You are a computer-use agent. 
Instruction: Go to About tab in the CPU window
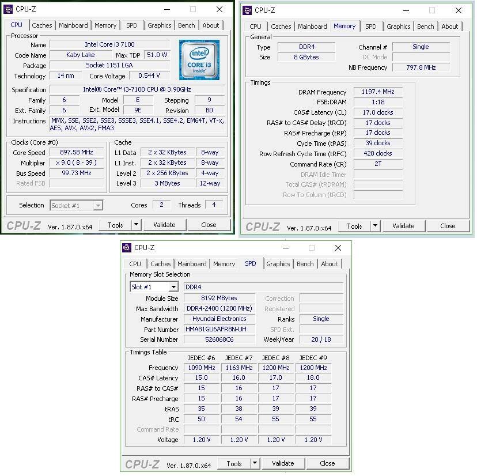coord(211,25)
